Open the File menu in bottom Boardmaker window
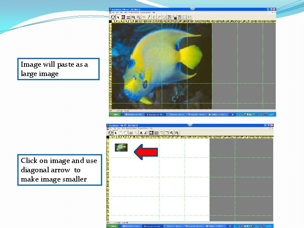Viewport: 304px width, 228px height. pos(111,128)
